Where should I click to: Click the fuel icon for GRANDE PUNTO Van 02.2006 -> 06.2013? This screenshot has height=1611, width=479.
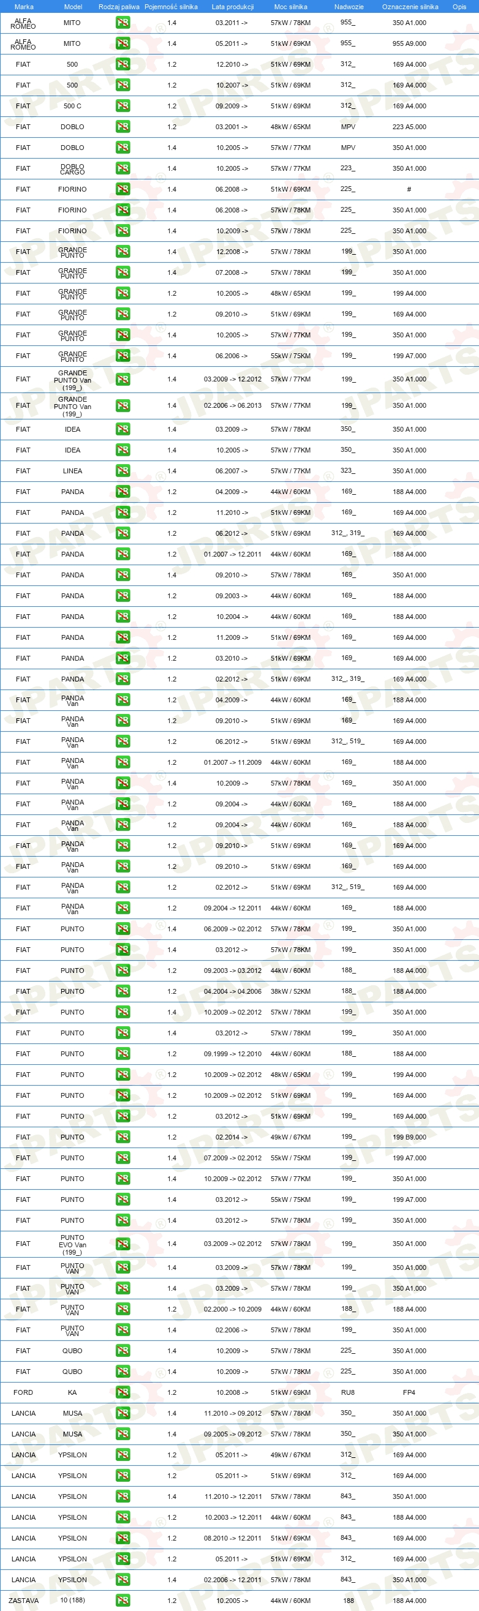coord(123,405)
